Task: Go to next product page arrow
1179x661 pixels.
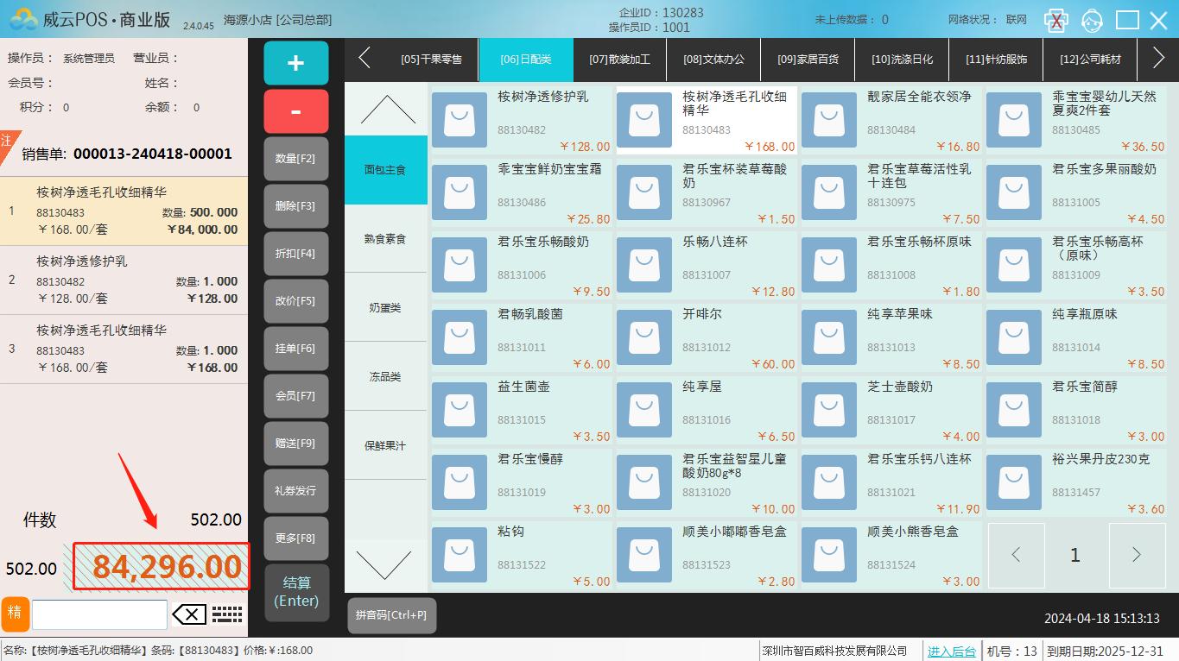Action: point(1136,555)
